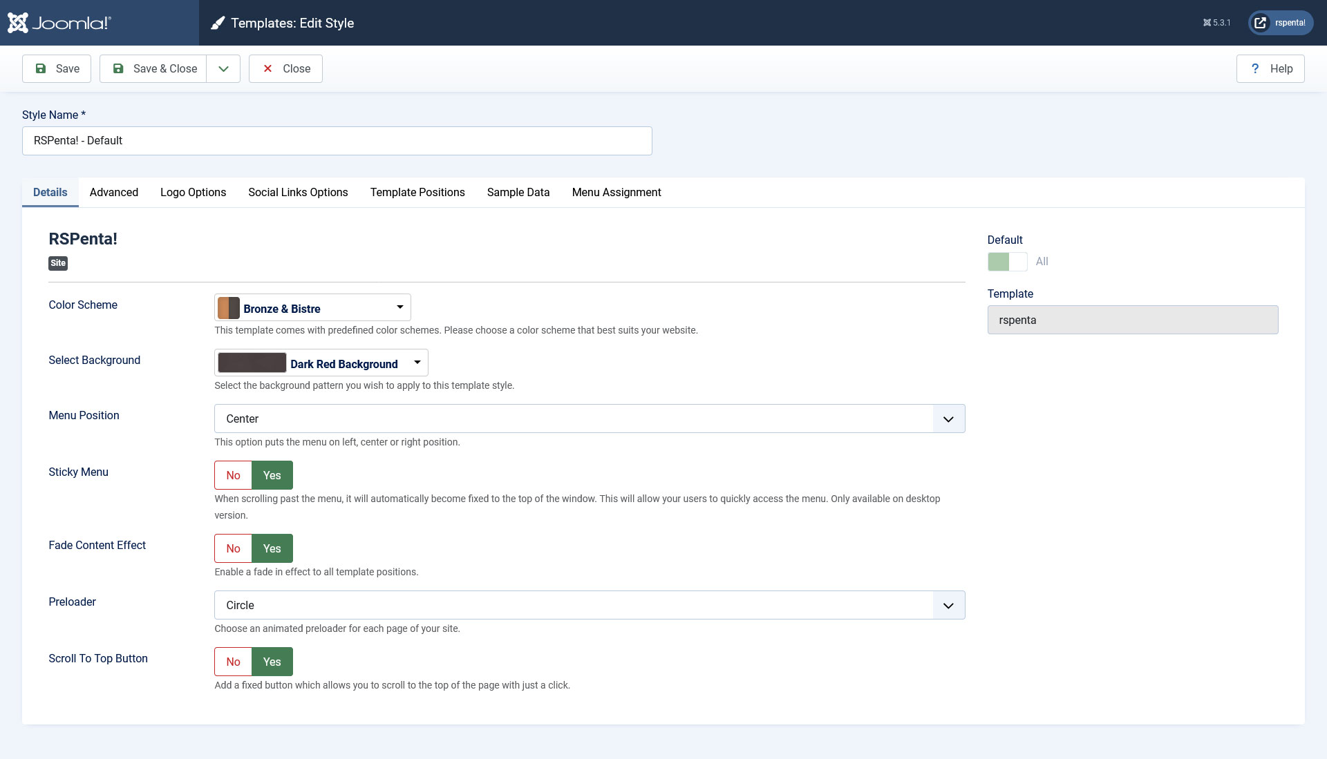
Task: Open the Social Links Options tab
Action: click(298, 192)
